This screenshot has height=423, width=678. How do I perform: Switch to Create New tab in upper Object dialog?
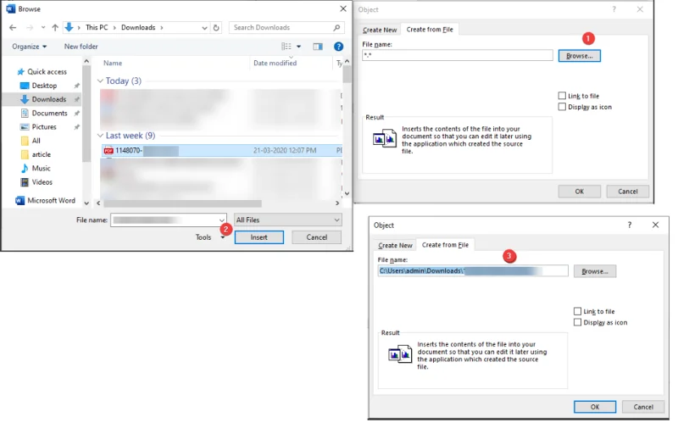point(379,30)
